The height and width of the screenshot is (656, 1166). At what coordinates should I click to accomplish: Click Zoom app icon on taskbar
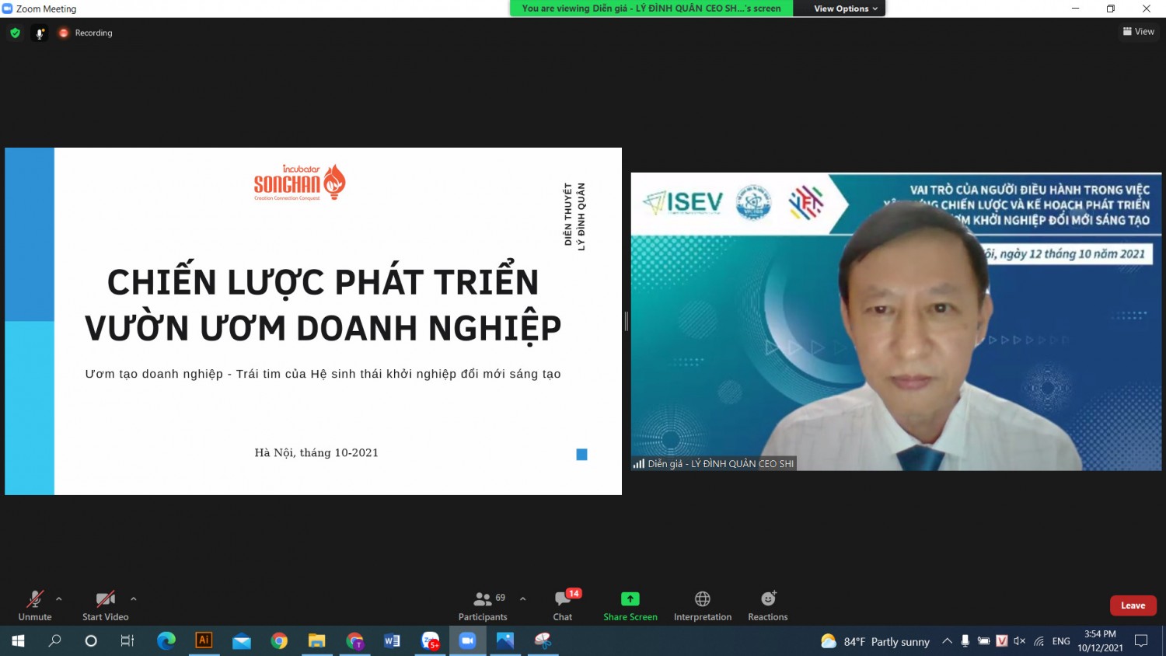click(467, 641)
